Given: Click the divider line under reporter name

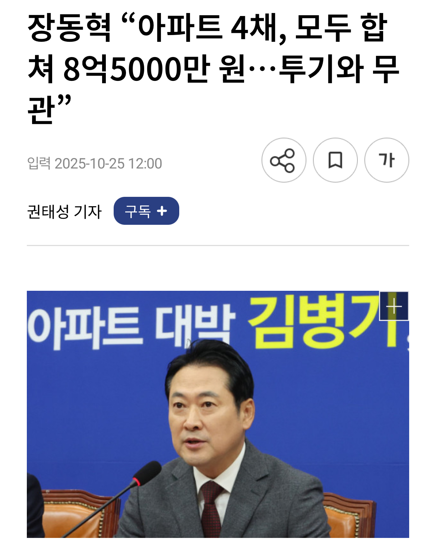Looking at the screenshot, I should tap(218, 245).
